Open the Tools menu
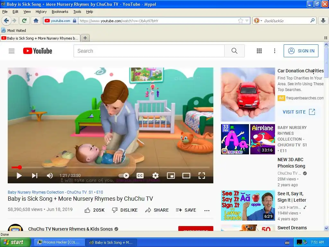Image resolution: width=329 pixels, height=247 pixels. tap(77, 12)
